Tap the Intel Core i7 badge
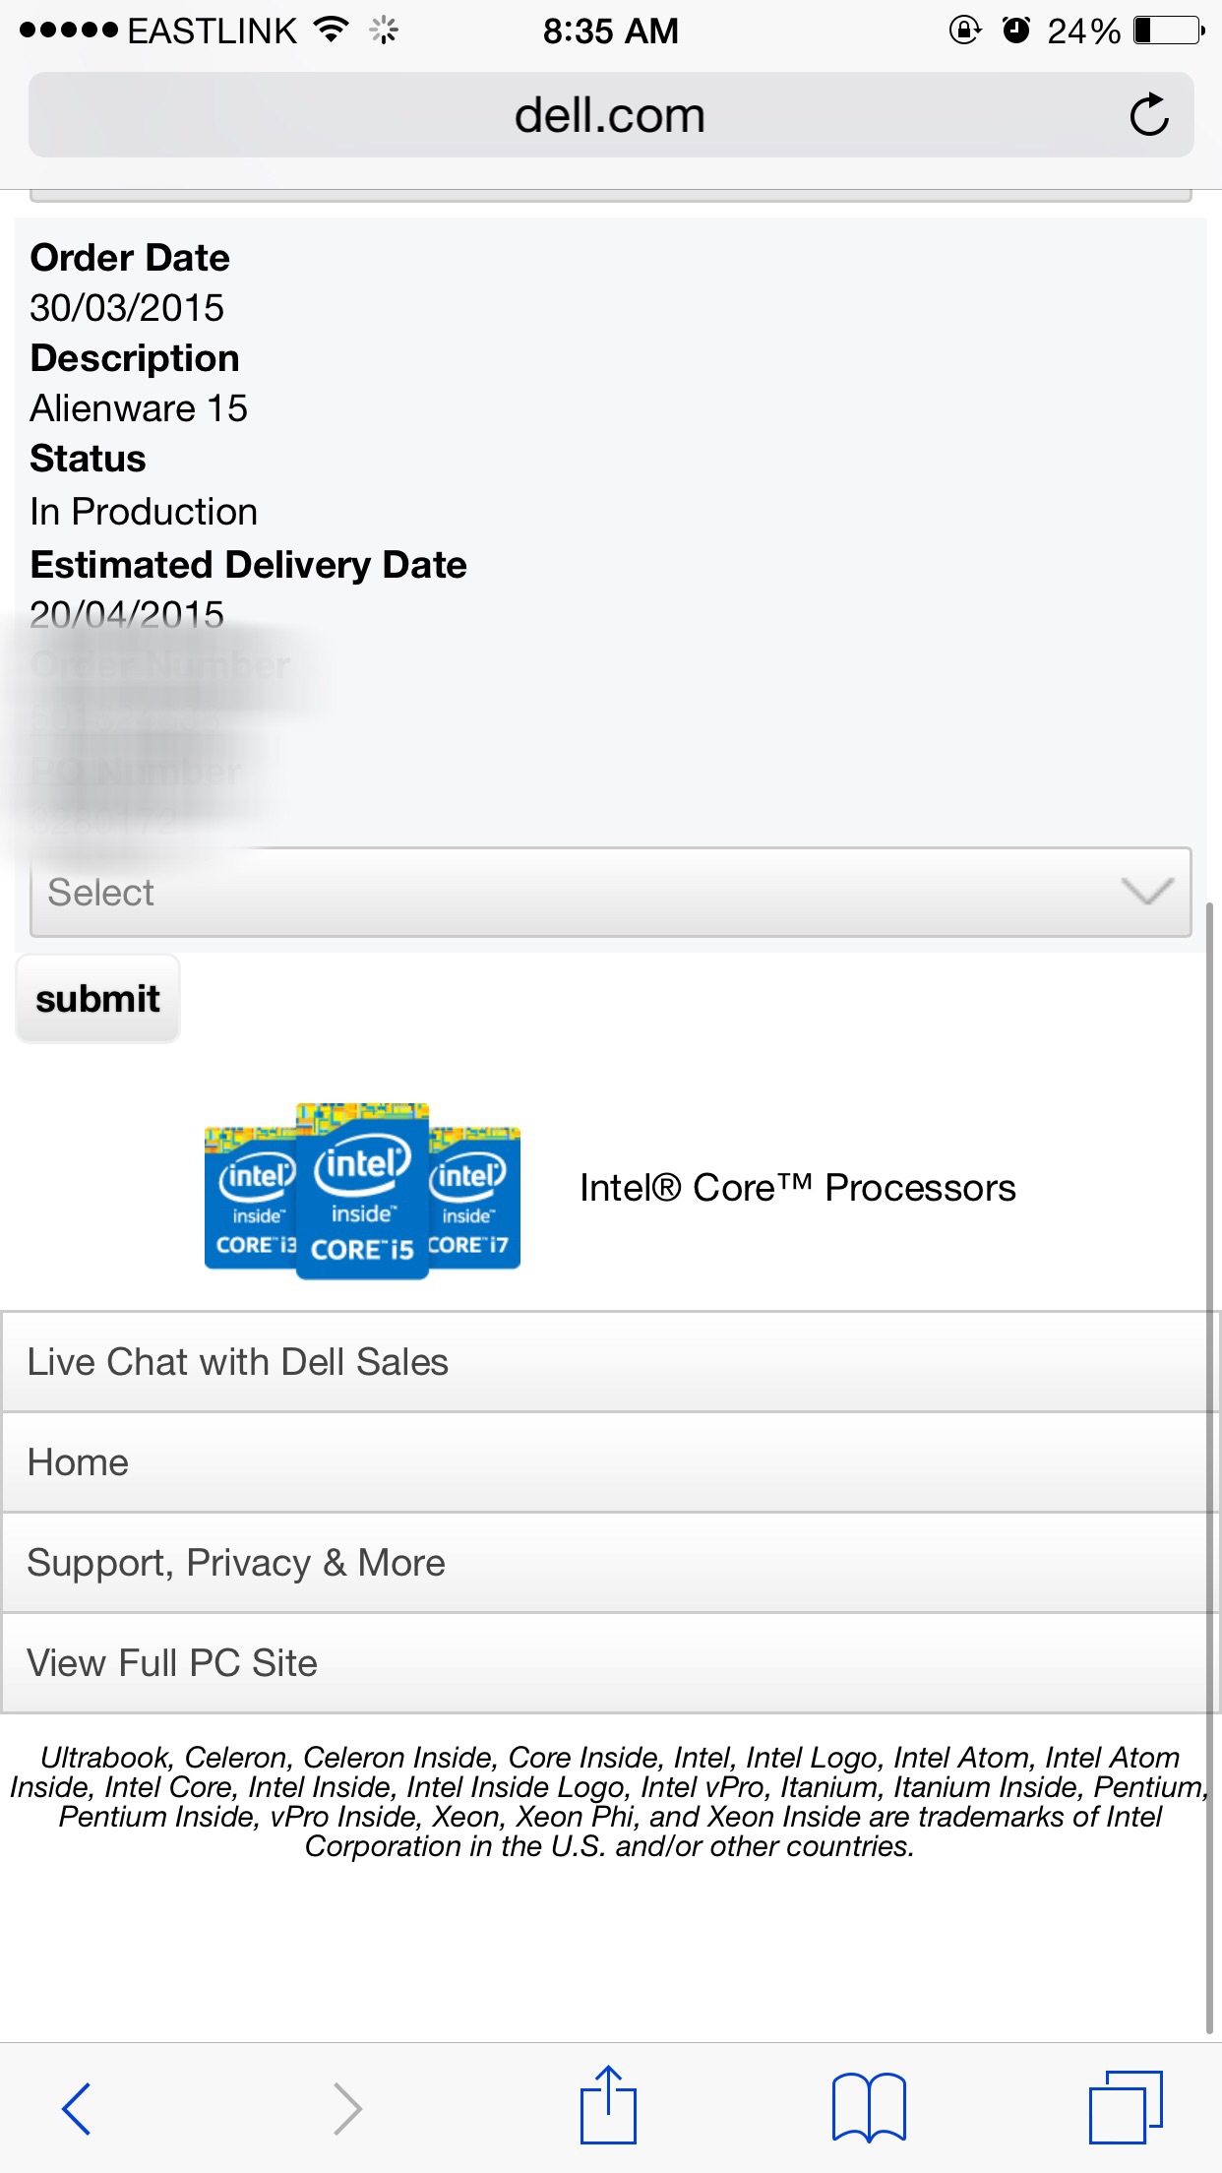The height and width of the screenshot is (2173, 1222). tap(474, 1198)
